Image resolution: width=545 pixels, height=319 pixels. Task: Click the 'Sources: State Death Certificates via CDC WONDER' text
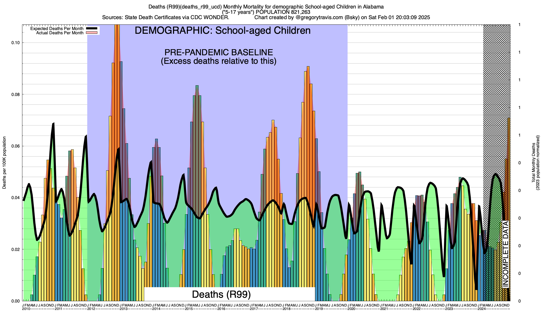tap(166, 18)
